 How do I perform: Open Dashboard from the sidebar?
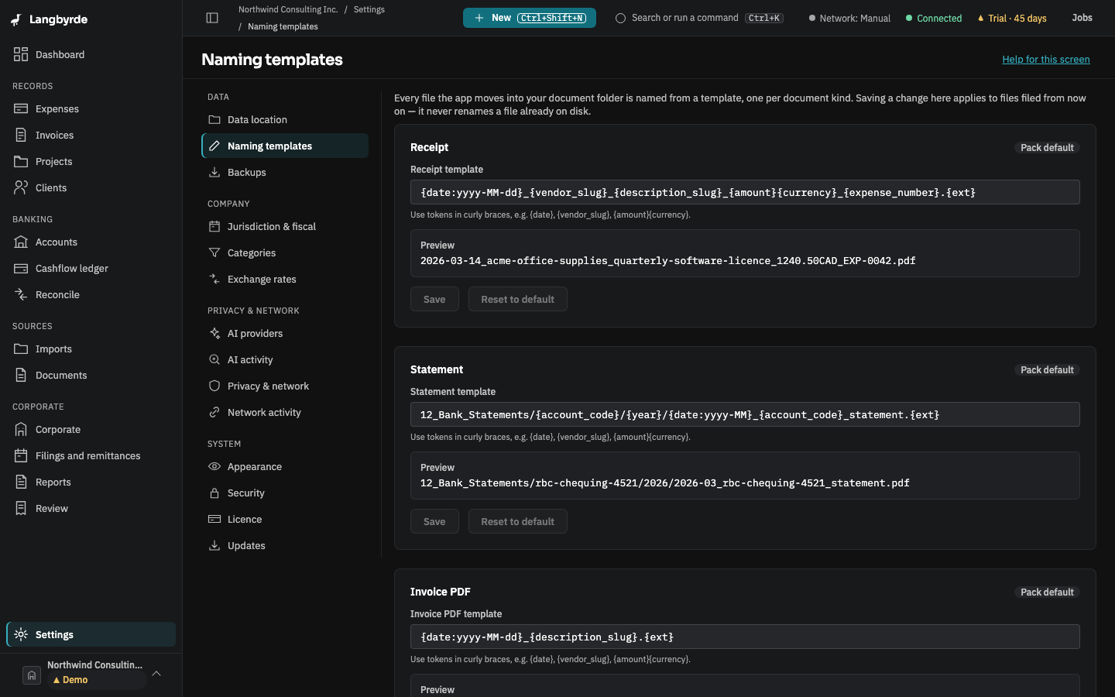(91, 54)
